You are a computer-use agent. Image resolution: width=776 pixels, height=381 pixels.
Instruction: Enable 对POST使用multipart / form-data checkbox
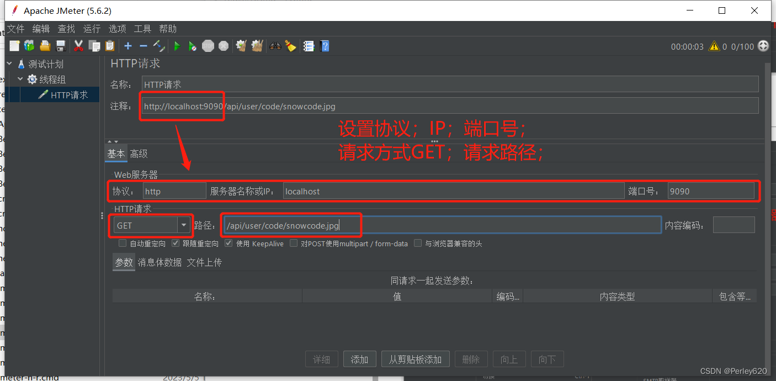(294, 243)
